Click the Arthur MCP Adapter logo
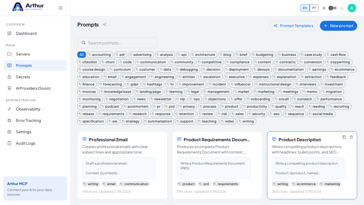Image resolution: width=364 pixels, height=205 pixels. click(28, 7)
